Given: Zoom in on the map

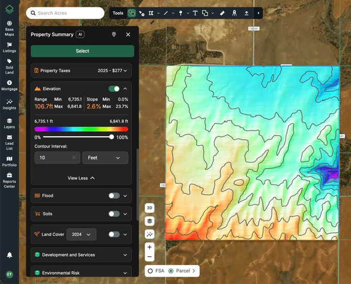Looking at the screenshot, I should (x=149, y=247).
